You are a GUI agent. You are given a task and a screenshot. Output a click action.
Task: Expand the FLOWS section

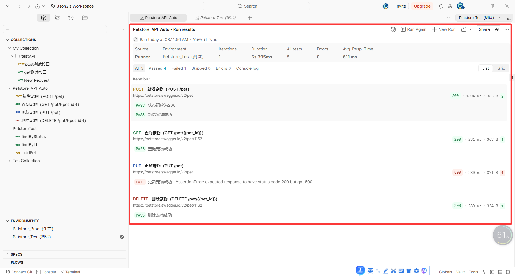pyautogui.click(x=7, y=263)
